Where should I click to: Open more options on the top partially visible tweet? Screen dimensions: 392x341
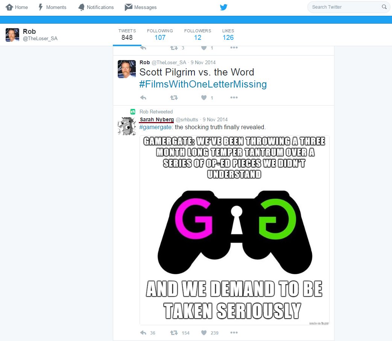pos(234,47)
